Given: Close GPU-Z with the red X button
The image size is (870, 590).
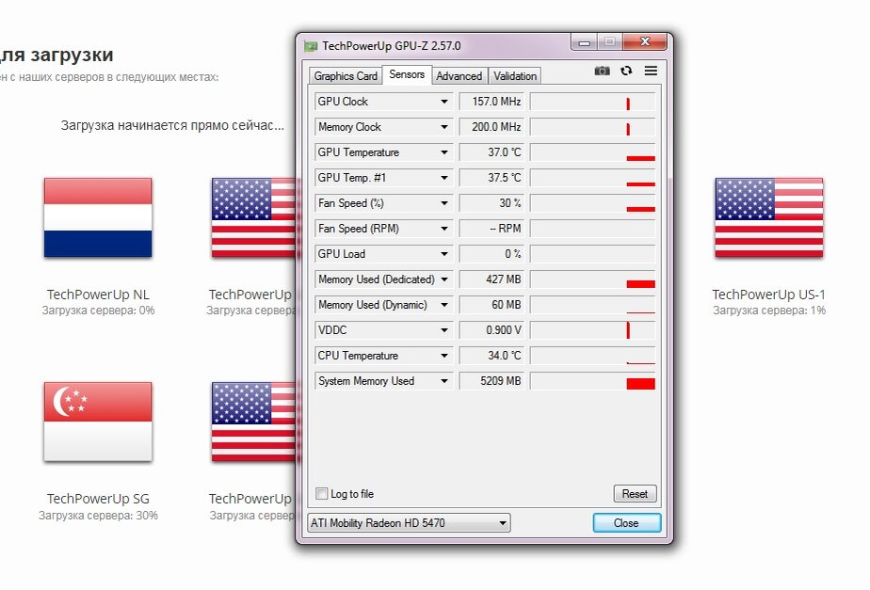Looking at the screenshot, I should pyautogui.click(x=645, y=41).
